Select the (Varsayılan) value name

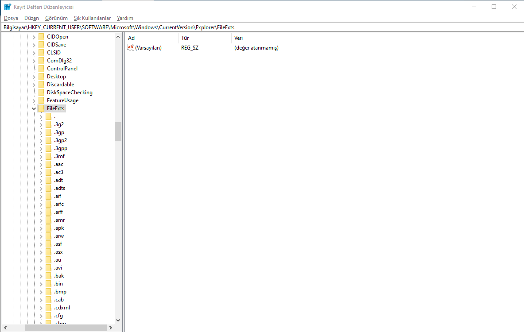tap(148, 48)
